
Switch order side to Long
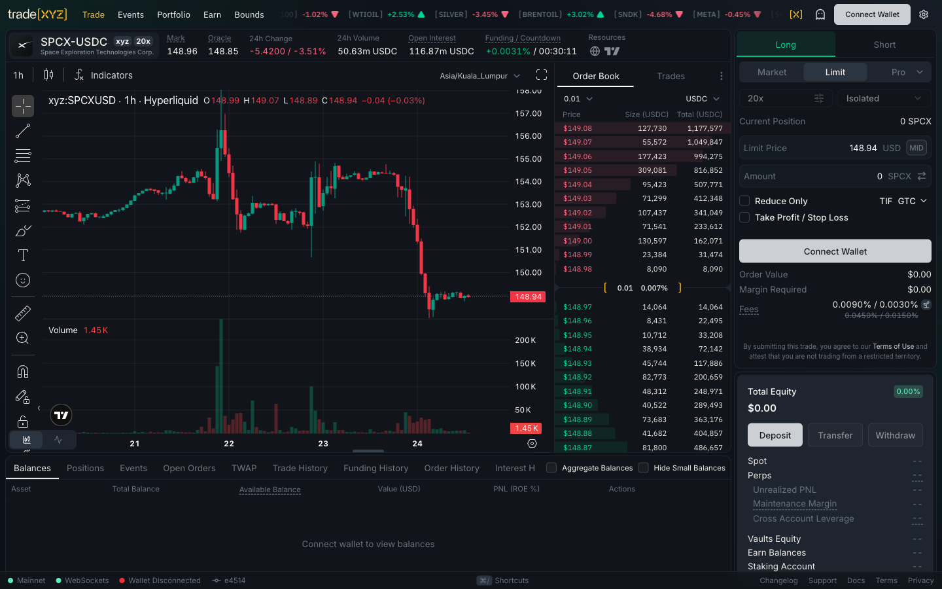coord(786,45)
